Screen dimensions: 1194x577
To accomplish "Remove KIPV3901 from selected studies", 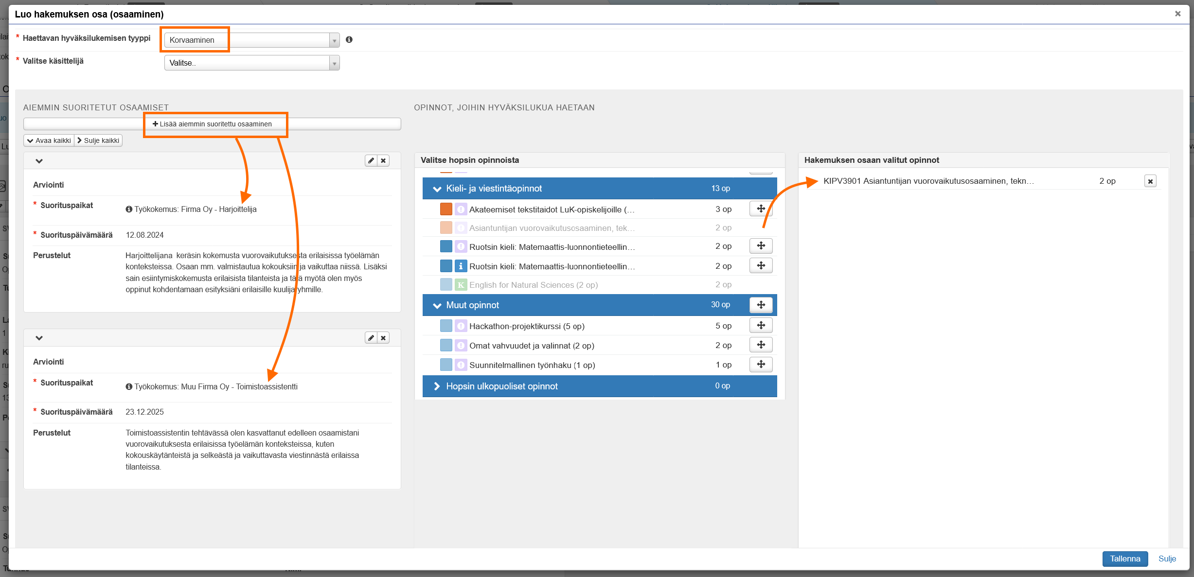I will [x=1150, y=181].
